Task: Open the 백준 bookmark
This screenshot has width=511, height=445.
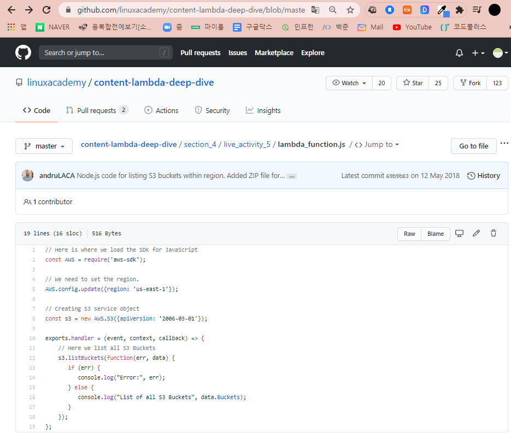Action: coord(336,27)
